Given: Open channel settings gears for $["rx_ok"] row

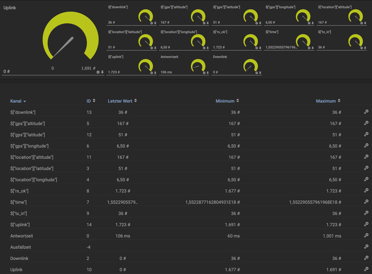Looking at the screenshot, I should click(367, 191).
